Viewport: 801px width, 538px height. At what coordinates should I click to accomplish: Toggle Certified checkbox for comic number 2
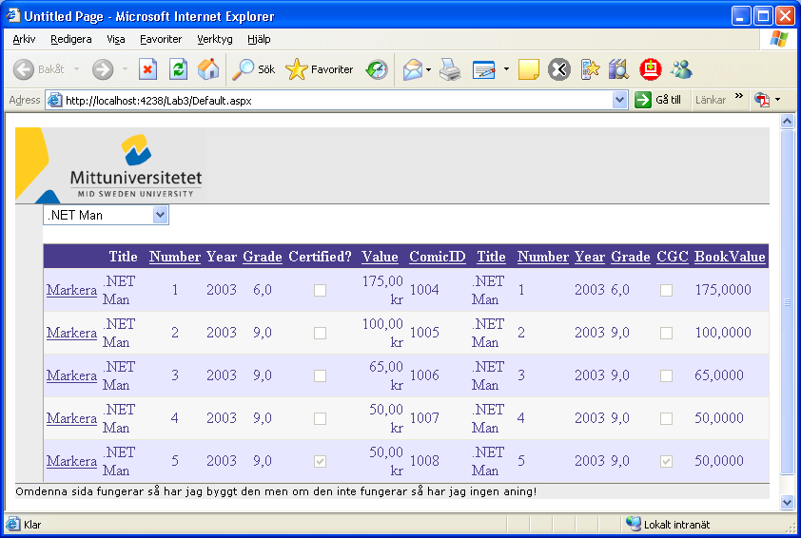(320, 334)
